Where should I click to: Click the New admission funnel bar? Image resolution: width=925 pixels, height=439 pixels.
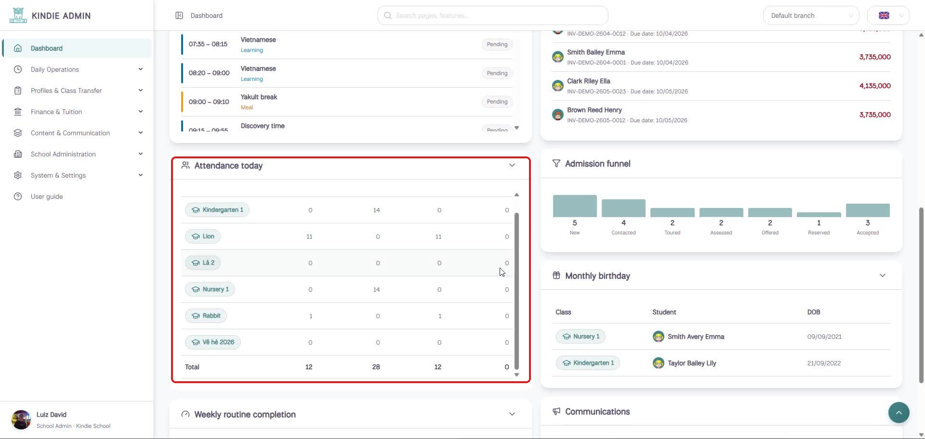coord(575,206)
